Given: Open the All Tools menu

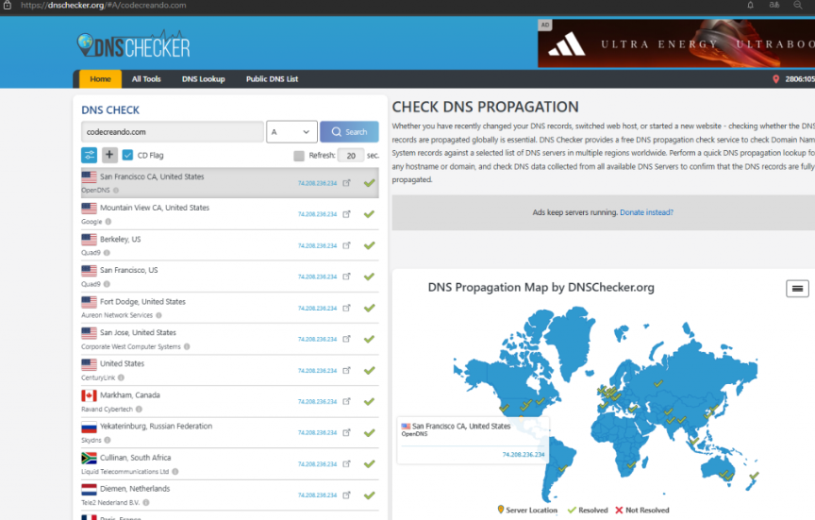Looking at the screenshot, I should click(x=146, y=79).
